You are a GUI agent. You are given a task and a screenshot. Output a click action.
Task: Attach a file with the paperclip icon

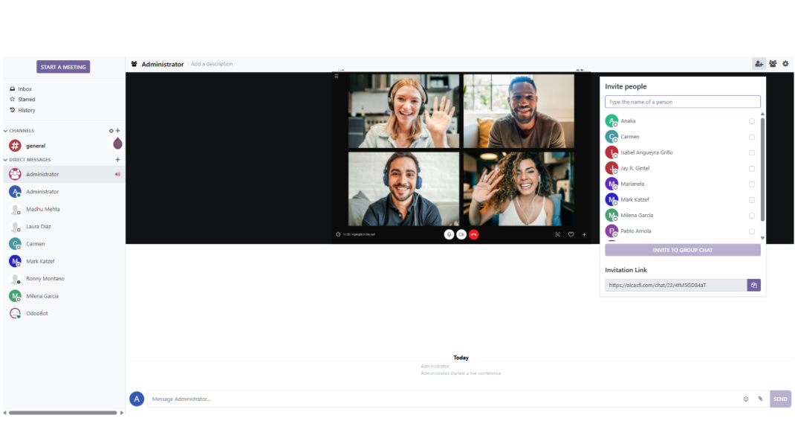[x=760, y=399]
